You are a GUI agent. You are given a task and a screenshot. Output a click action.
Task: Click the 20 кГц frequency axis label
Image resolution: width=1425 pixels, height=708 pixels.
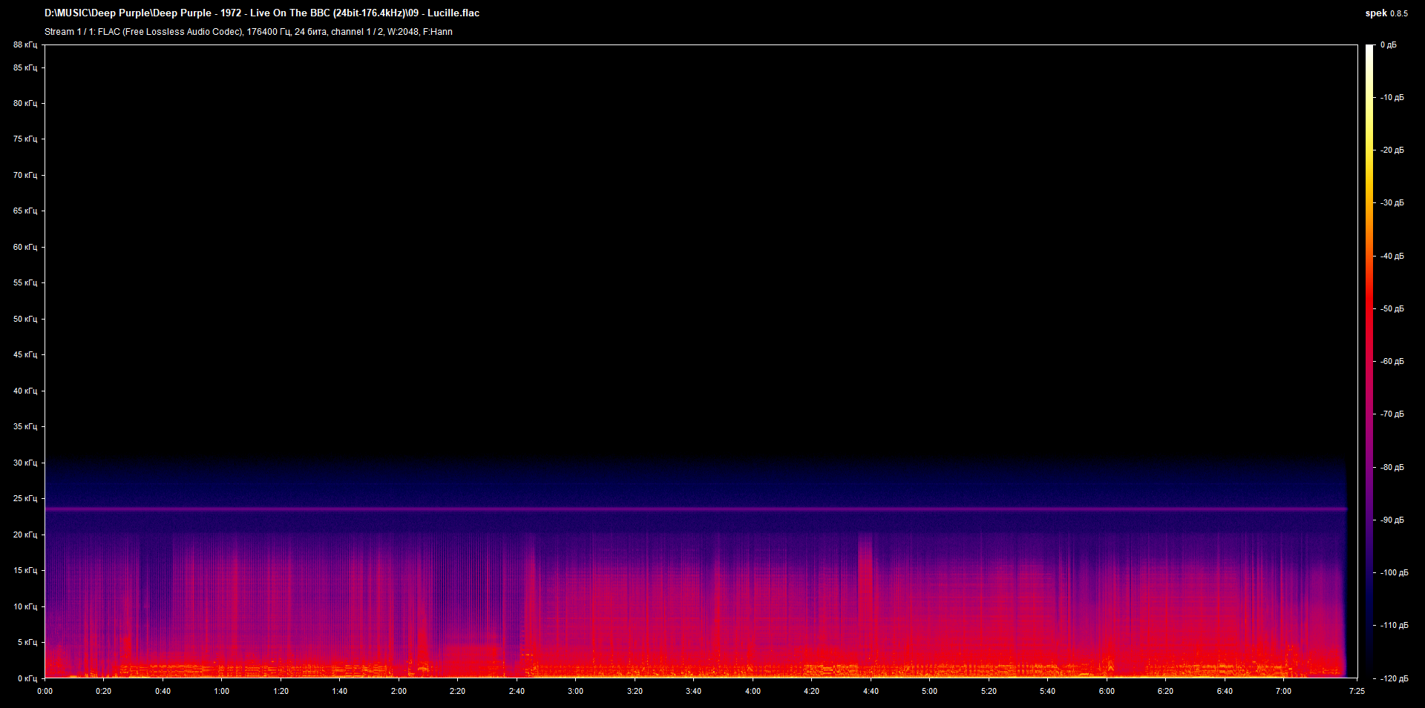pos(25,534)
